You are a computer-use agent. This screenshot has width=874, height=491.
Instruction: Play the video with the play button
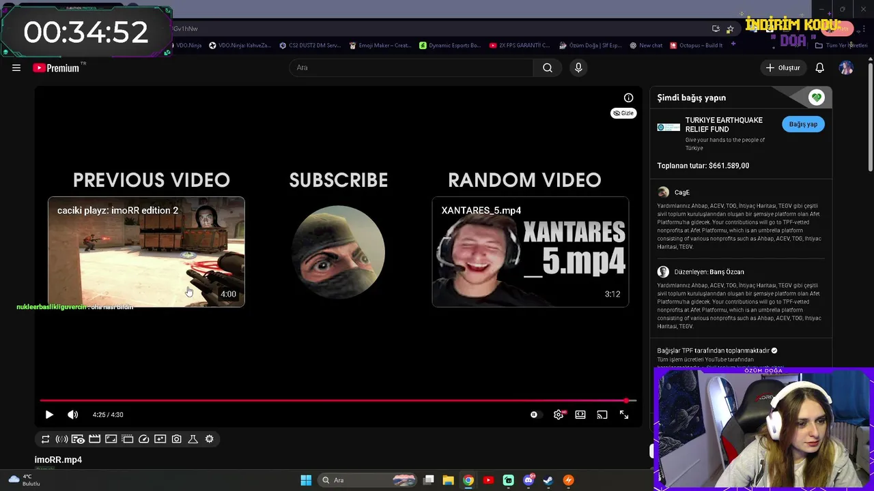49,415
